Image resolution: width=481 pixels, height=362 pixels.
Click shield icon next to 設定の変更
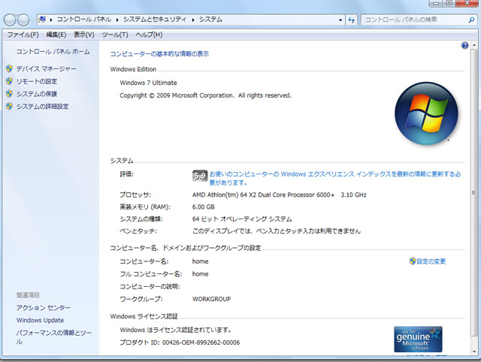point(413,261)
